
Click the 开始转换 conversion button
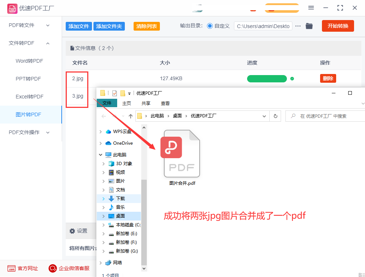click(x=338, y=26)
